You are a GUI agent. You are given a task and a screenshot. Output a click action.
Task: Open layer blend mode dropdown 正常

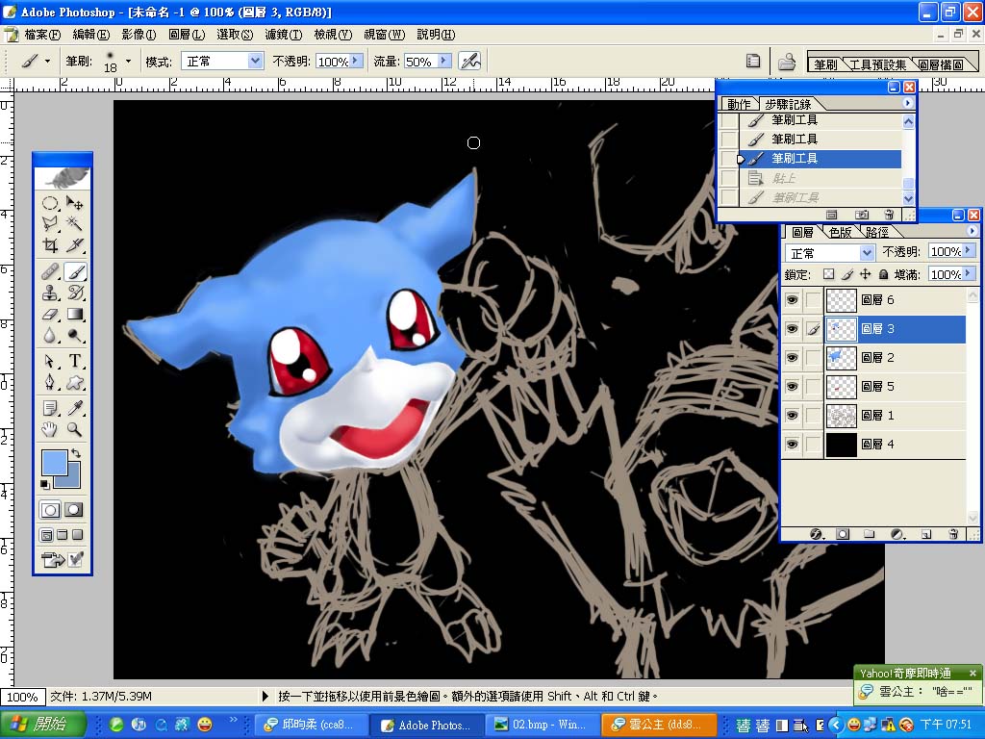pyautogui.click(x=867, y=253)
